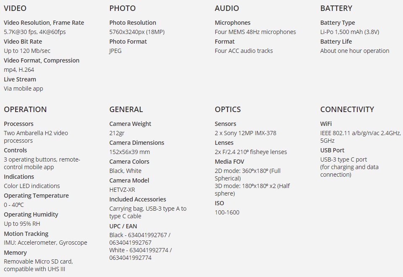Click the Black UPC number 634041992767

[x=147, y=235]
